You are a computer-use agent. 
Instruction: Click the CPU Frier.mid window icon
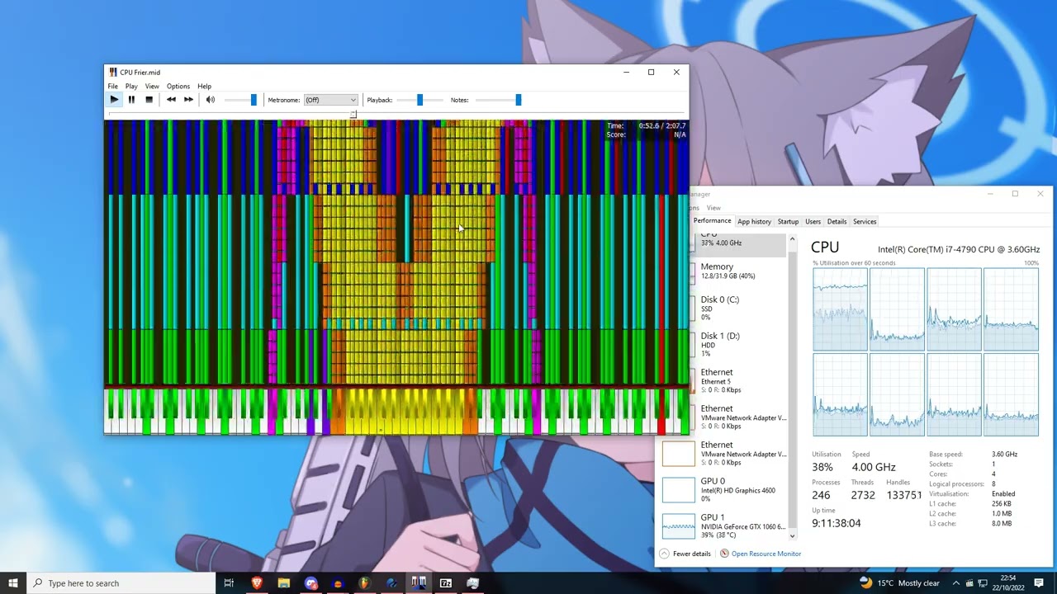tap(113, 73)
